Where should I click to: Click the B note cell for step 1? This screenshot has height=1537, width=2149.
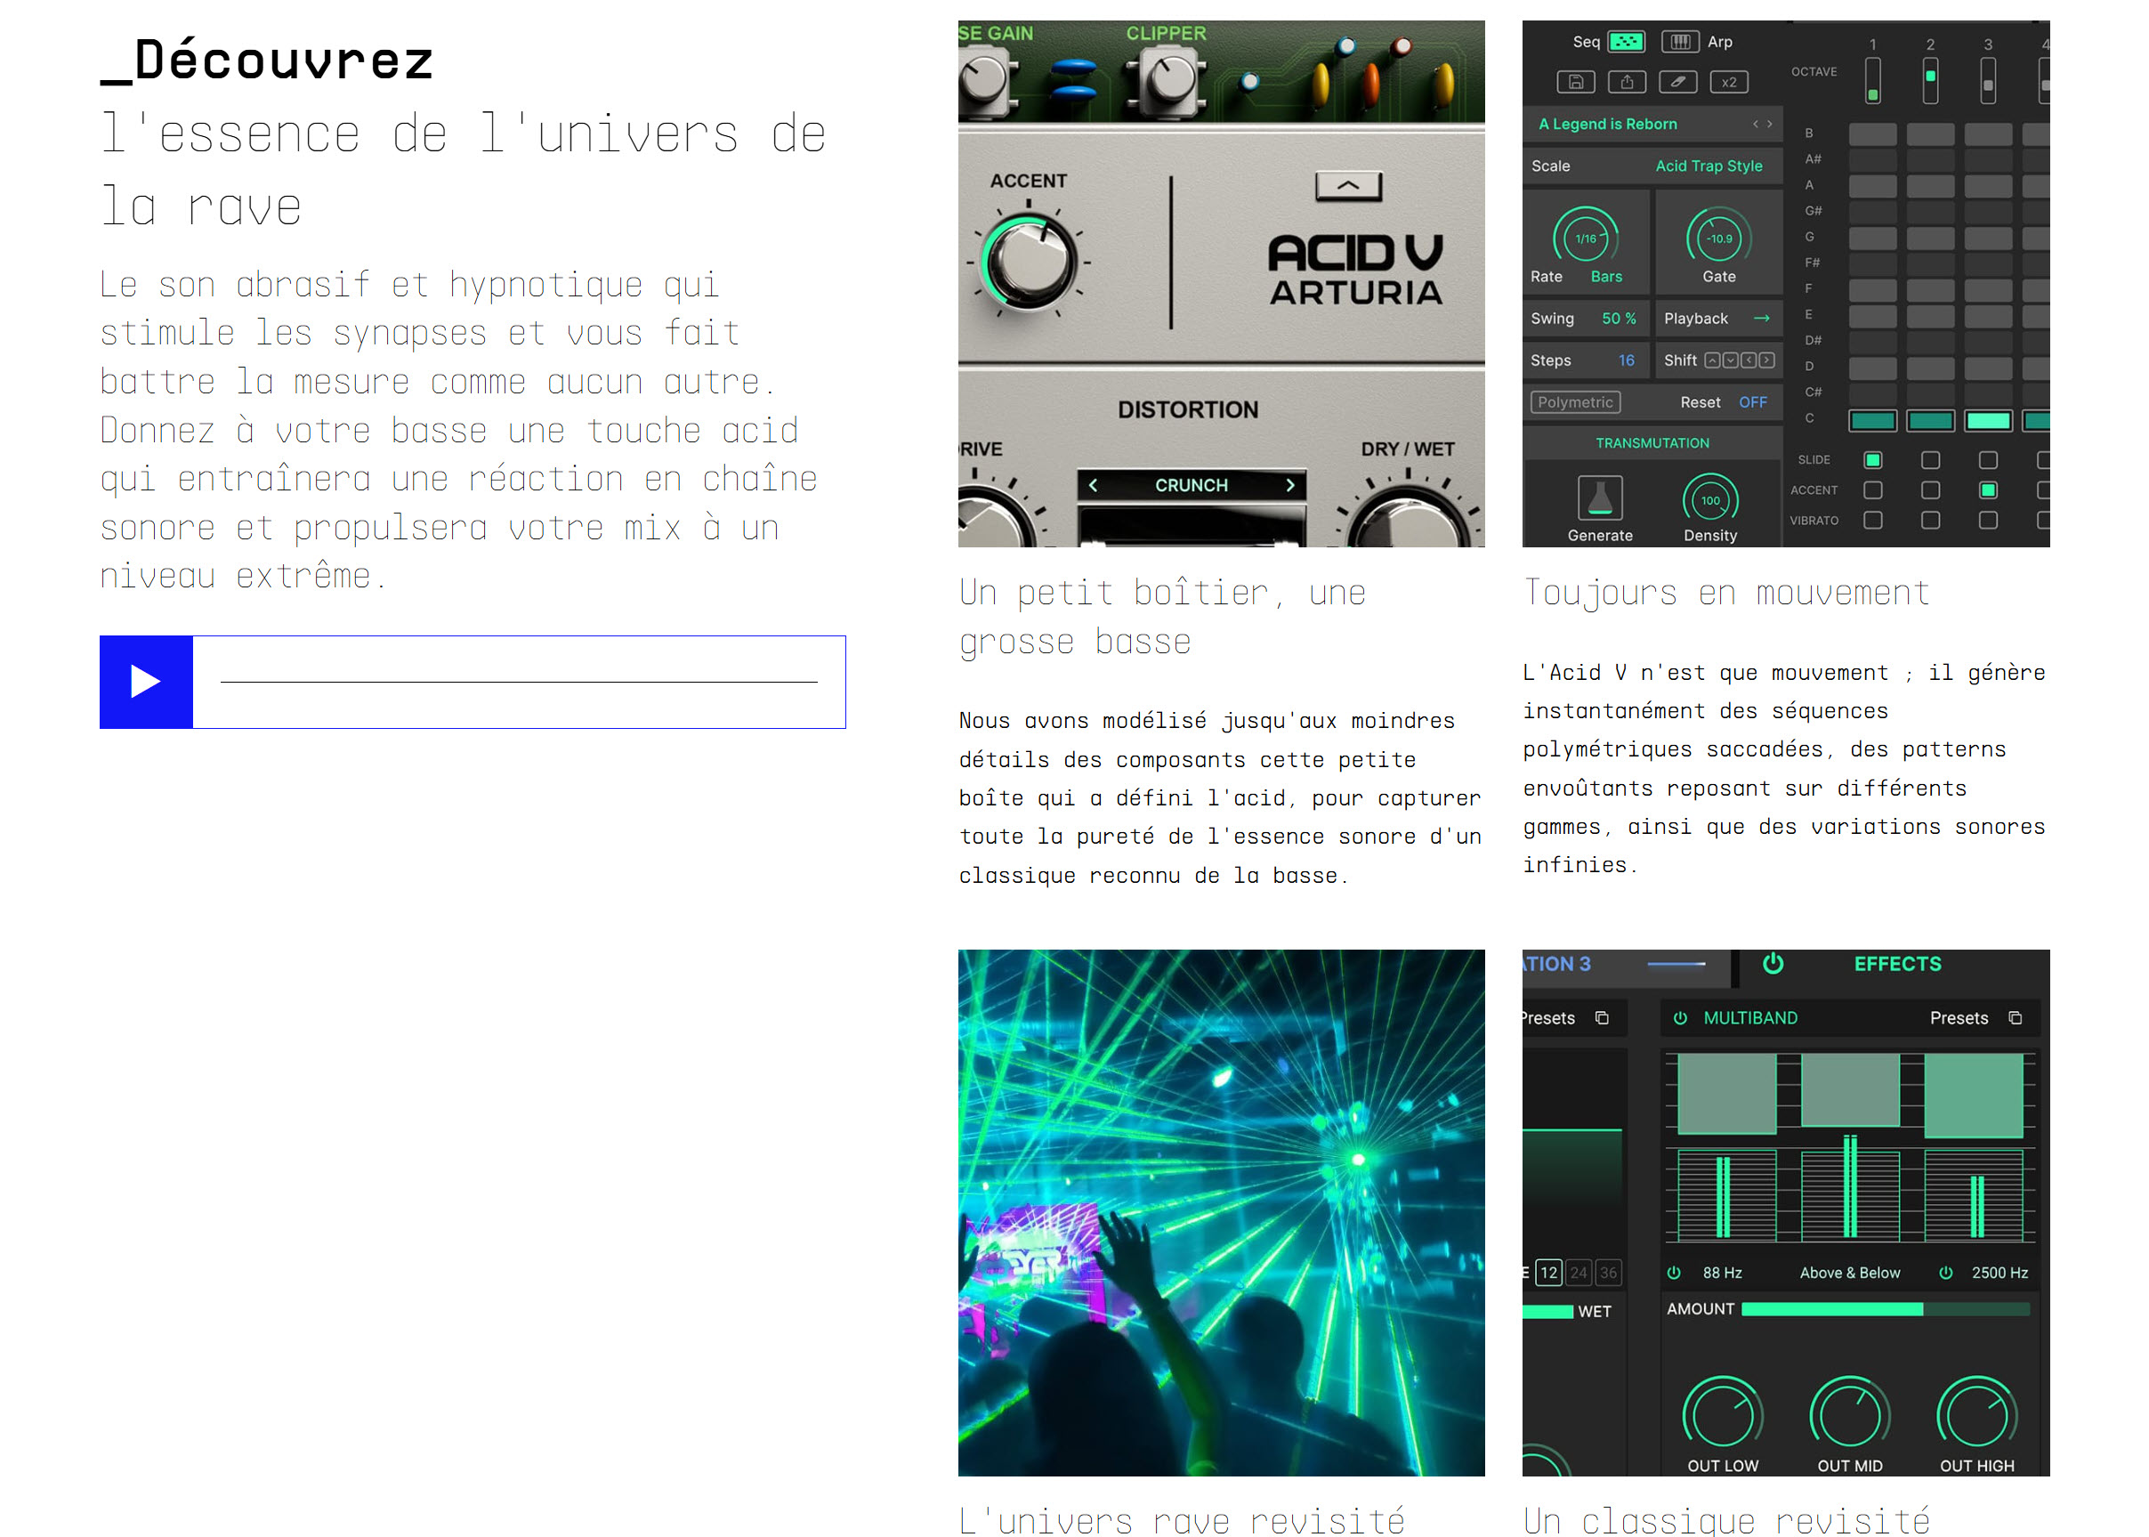[x=1872, y=133]
